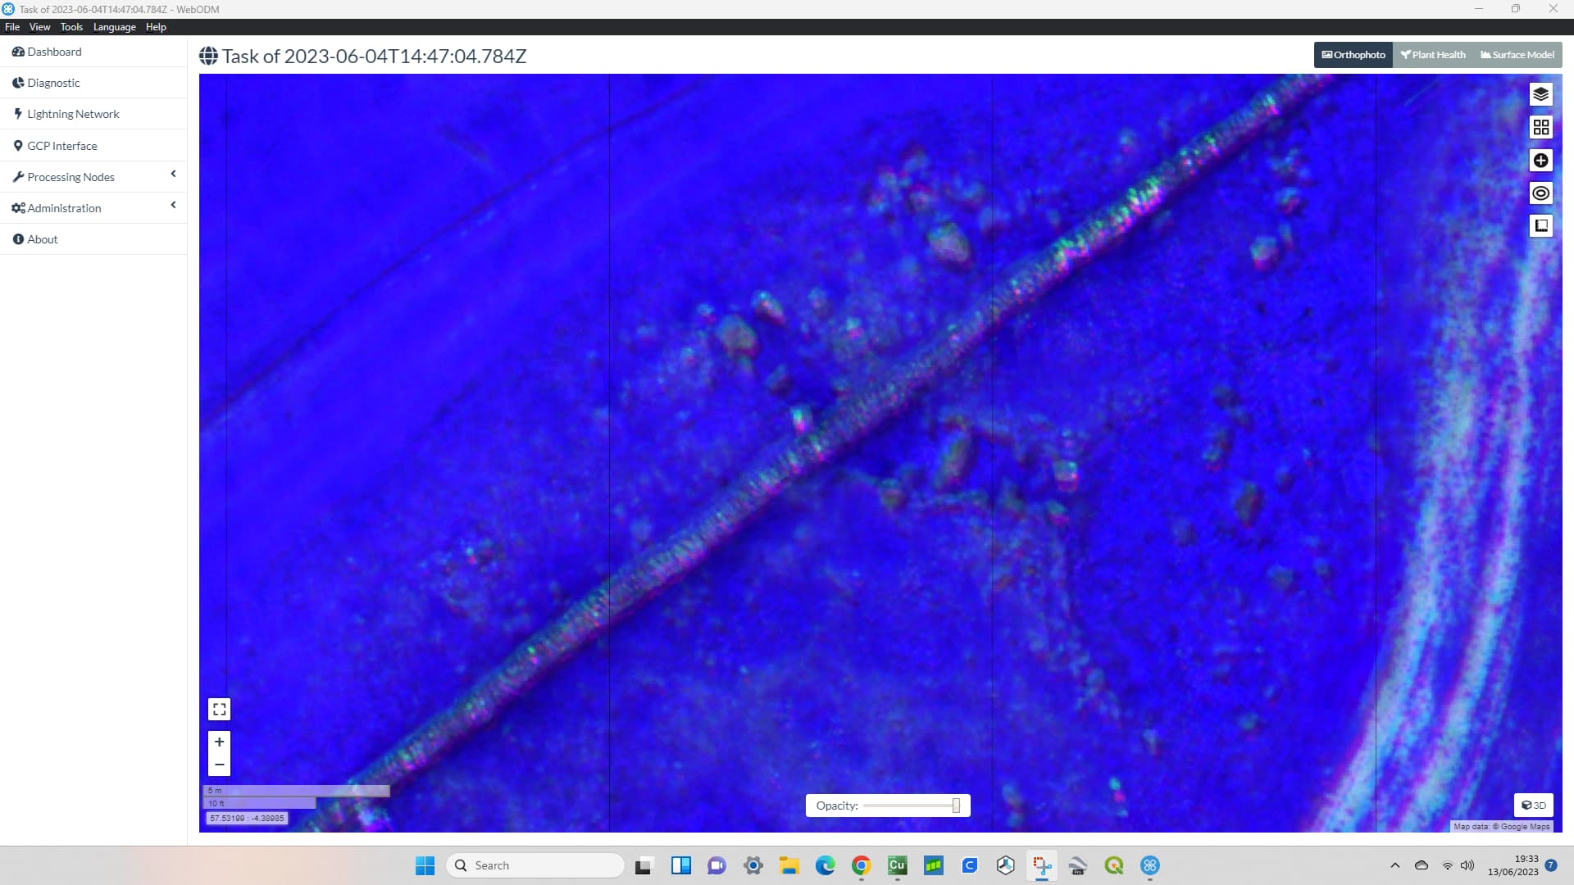Open the contours tool icon
Image resolution: width=1574 pixels, height=885 pixels.
1540,193
